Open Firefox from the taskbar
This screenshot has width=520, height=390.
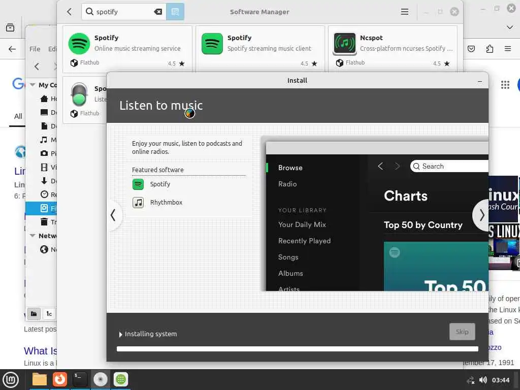[60, 379]
